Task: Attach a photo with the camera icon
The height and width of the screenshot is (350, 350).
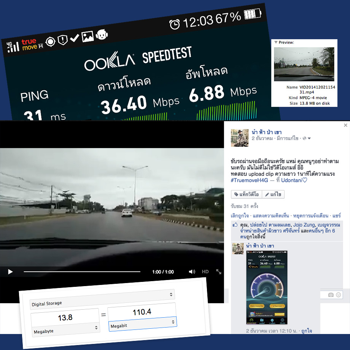Action: point(331,295)
